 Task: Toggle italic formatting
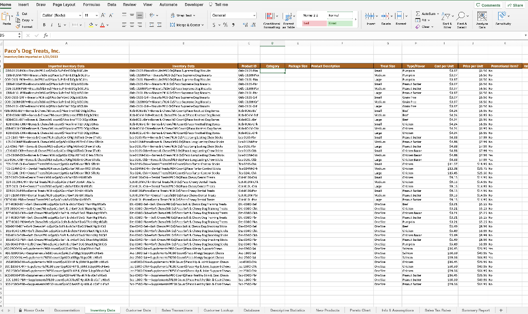click(52, 25)
